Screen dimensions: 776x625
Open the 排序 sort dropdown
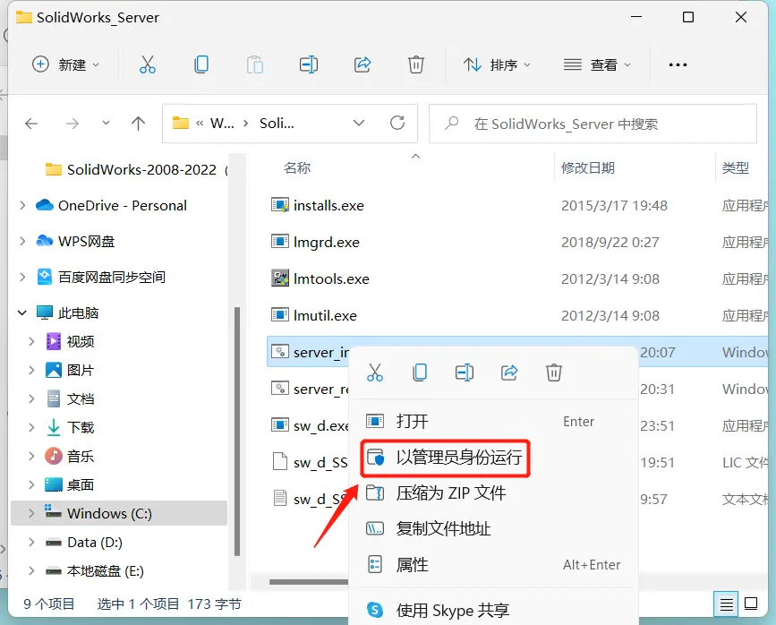coord(497,64)
